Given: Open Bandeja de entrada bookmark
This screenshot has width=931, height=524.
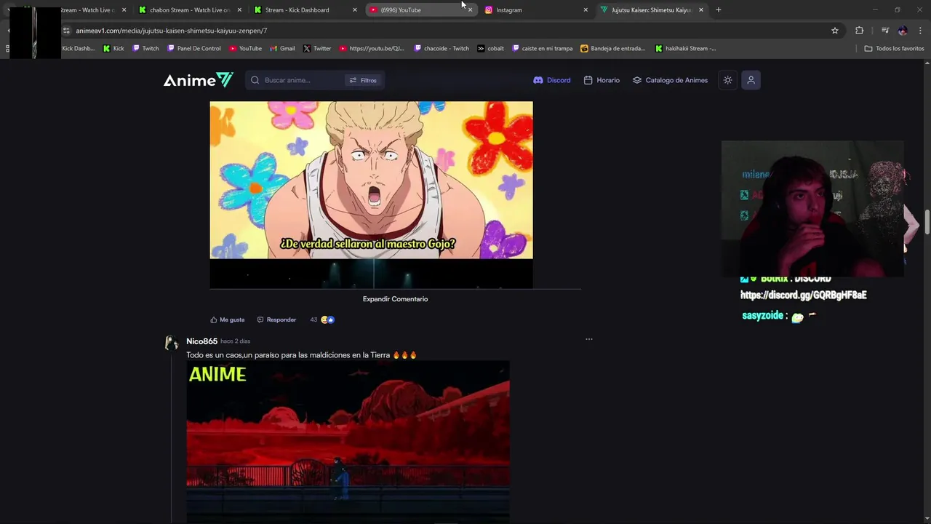Looking at the screenshot, I should click(x=612, y=49).
